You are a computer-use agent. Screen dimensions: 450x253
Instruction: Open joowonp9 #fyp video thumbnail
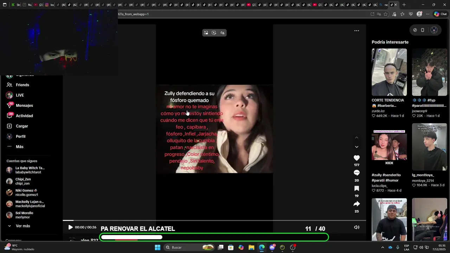(429, 72)
